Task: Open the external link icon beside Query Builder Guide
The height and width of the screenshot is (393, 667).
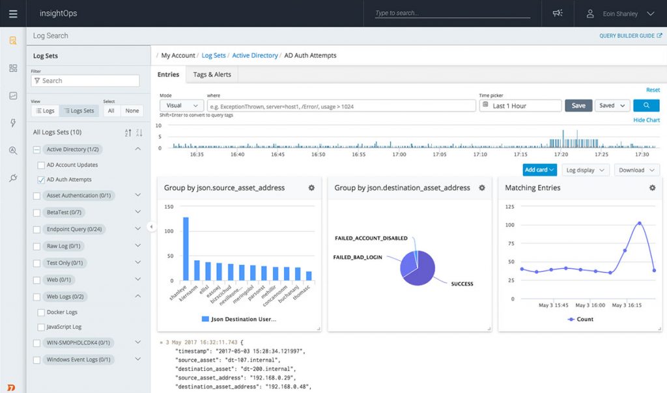Action: coord(660,36)
